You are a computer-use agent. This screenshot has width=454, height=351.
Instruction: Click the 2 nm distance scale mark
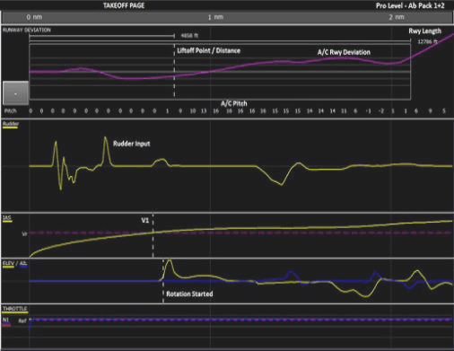397,17
